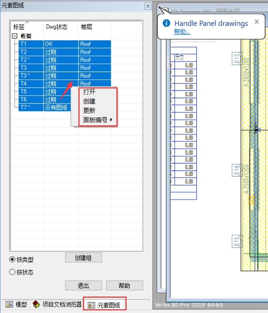The image size is (268, 313).
Task: Collapse the 桁架 tree group
Action: (15, 36)
